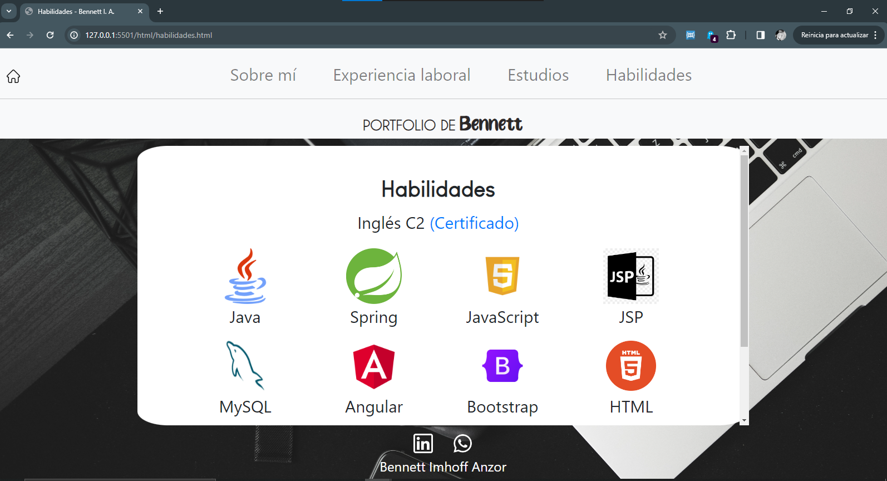Image resolution: width=887 pixels, height=481 pixels.
Task: Click the Portfolio de Bennett title
Action: pos(442,124)
